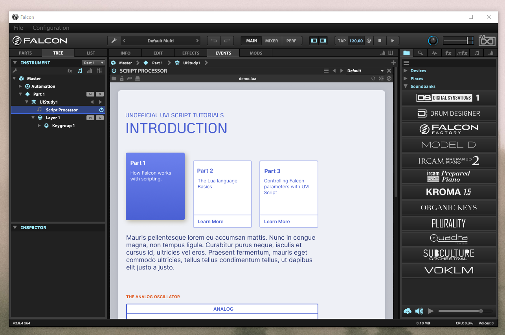The image size is (505, 335).
Task: Click the lock icon in script toolbar
Action: [122, 78]
